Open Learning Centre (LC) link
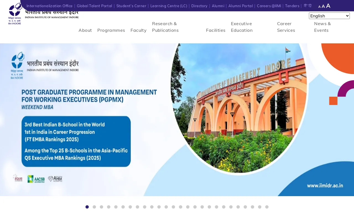The height and width of the screenshot is (221, 354). 169,6
